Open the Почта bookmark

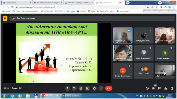[x=16, y=11]
